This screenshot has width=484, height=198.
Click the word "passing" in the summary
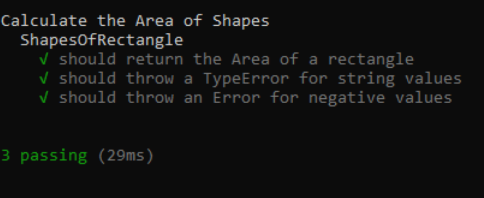(54, 156)
